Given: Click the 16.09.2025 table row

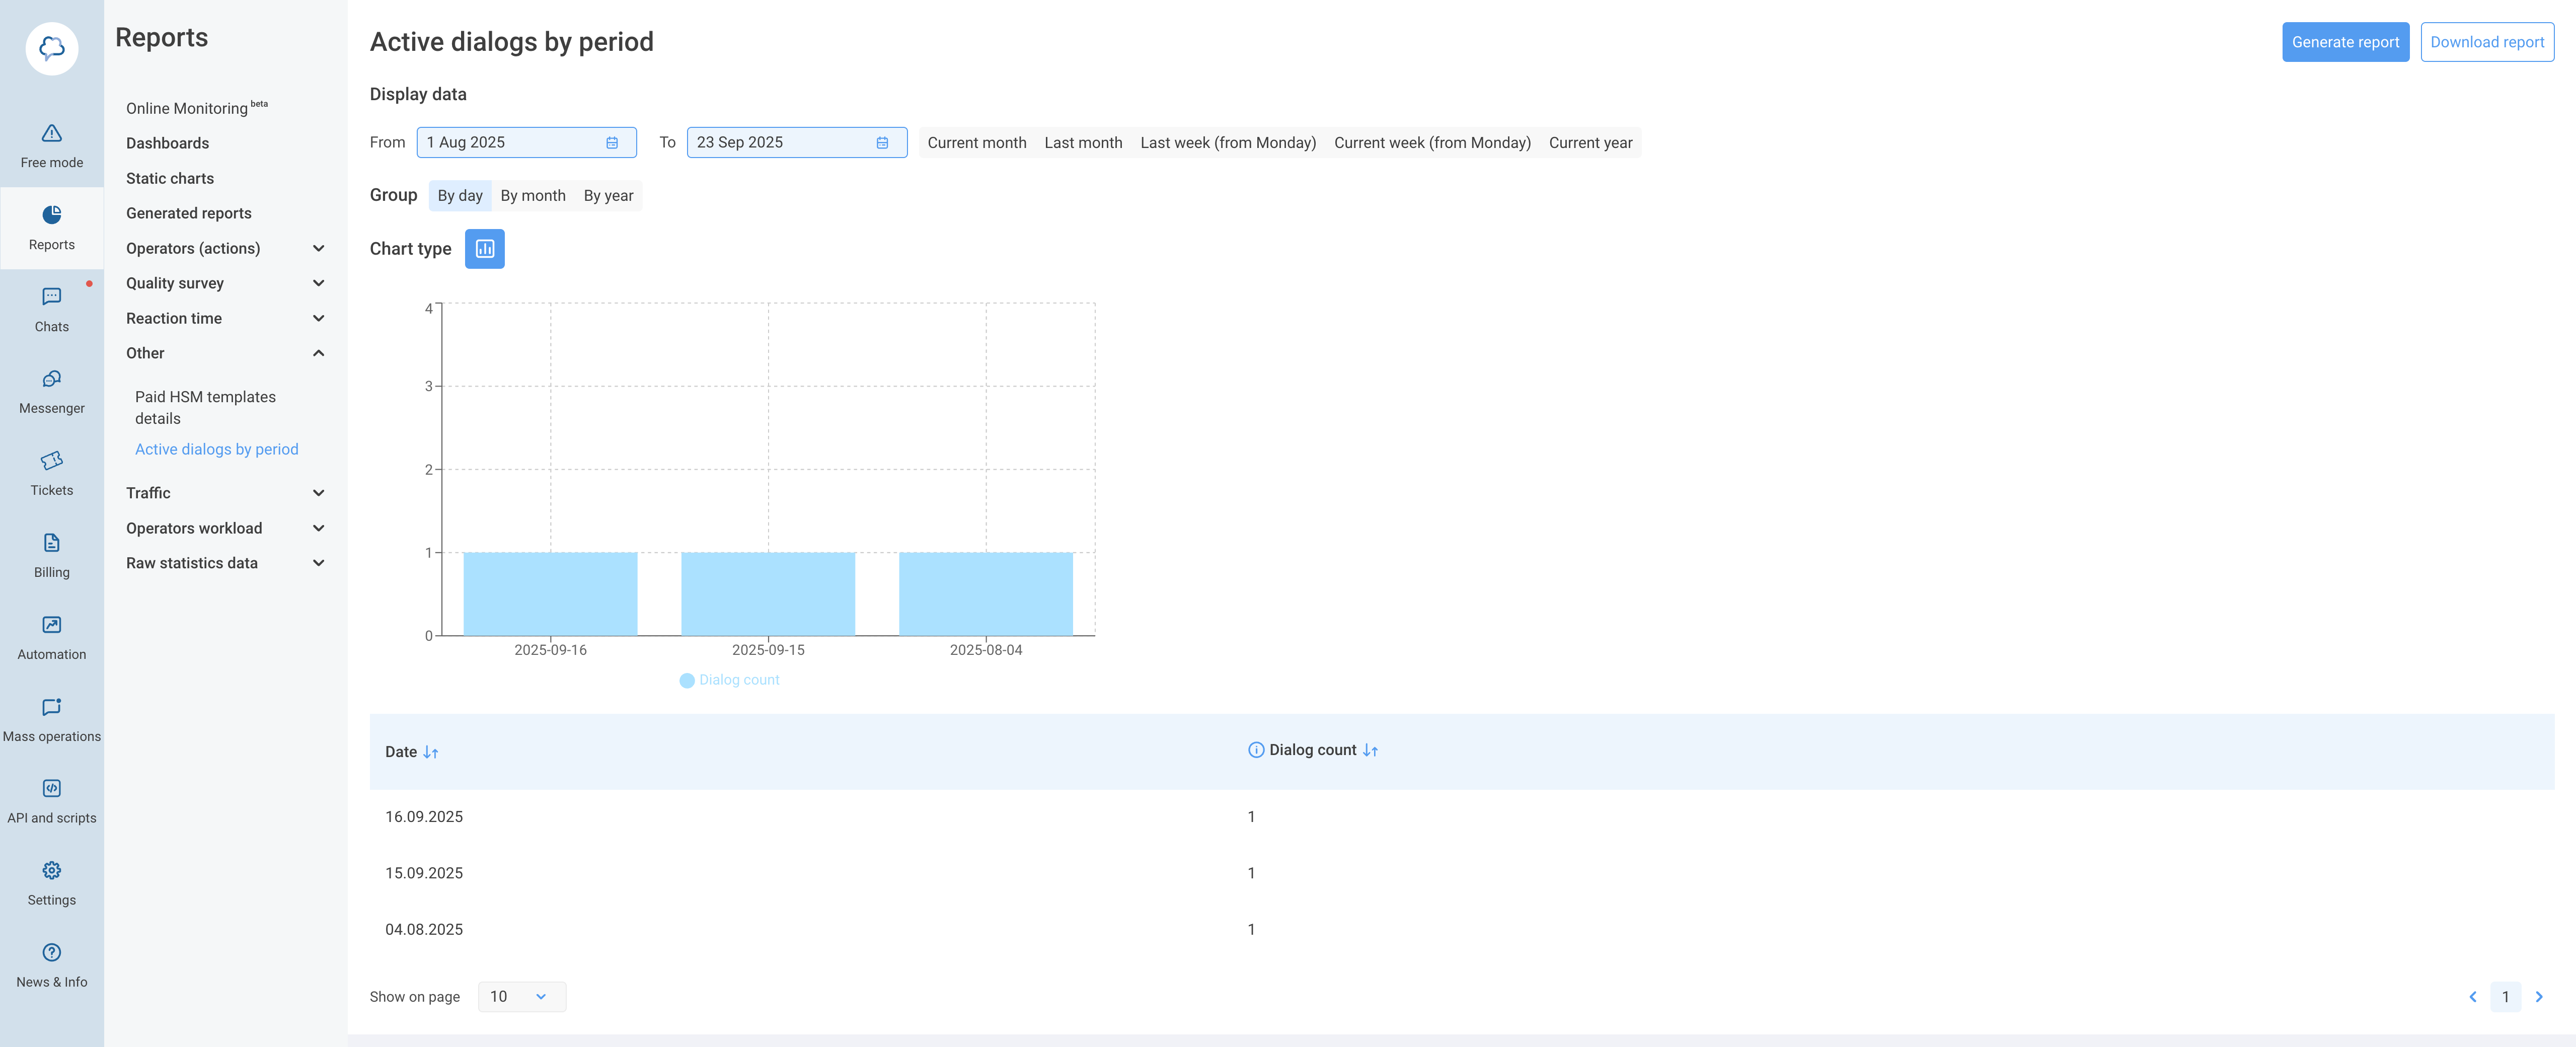Looking at the screenshot, I should tap(1461, 817).
